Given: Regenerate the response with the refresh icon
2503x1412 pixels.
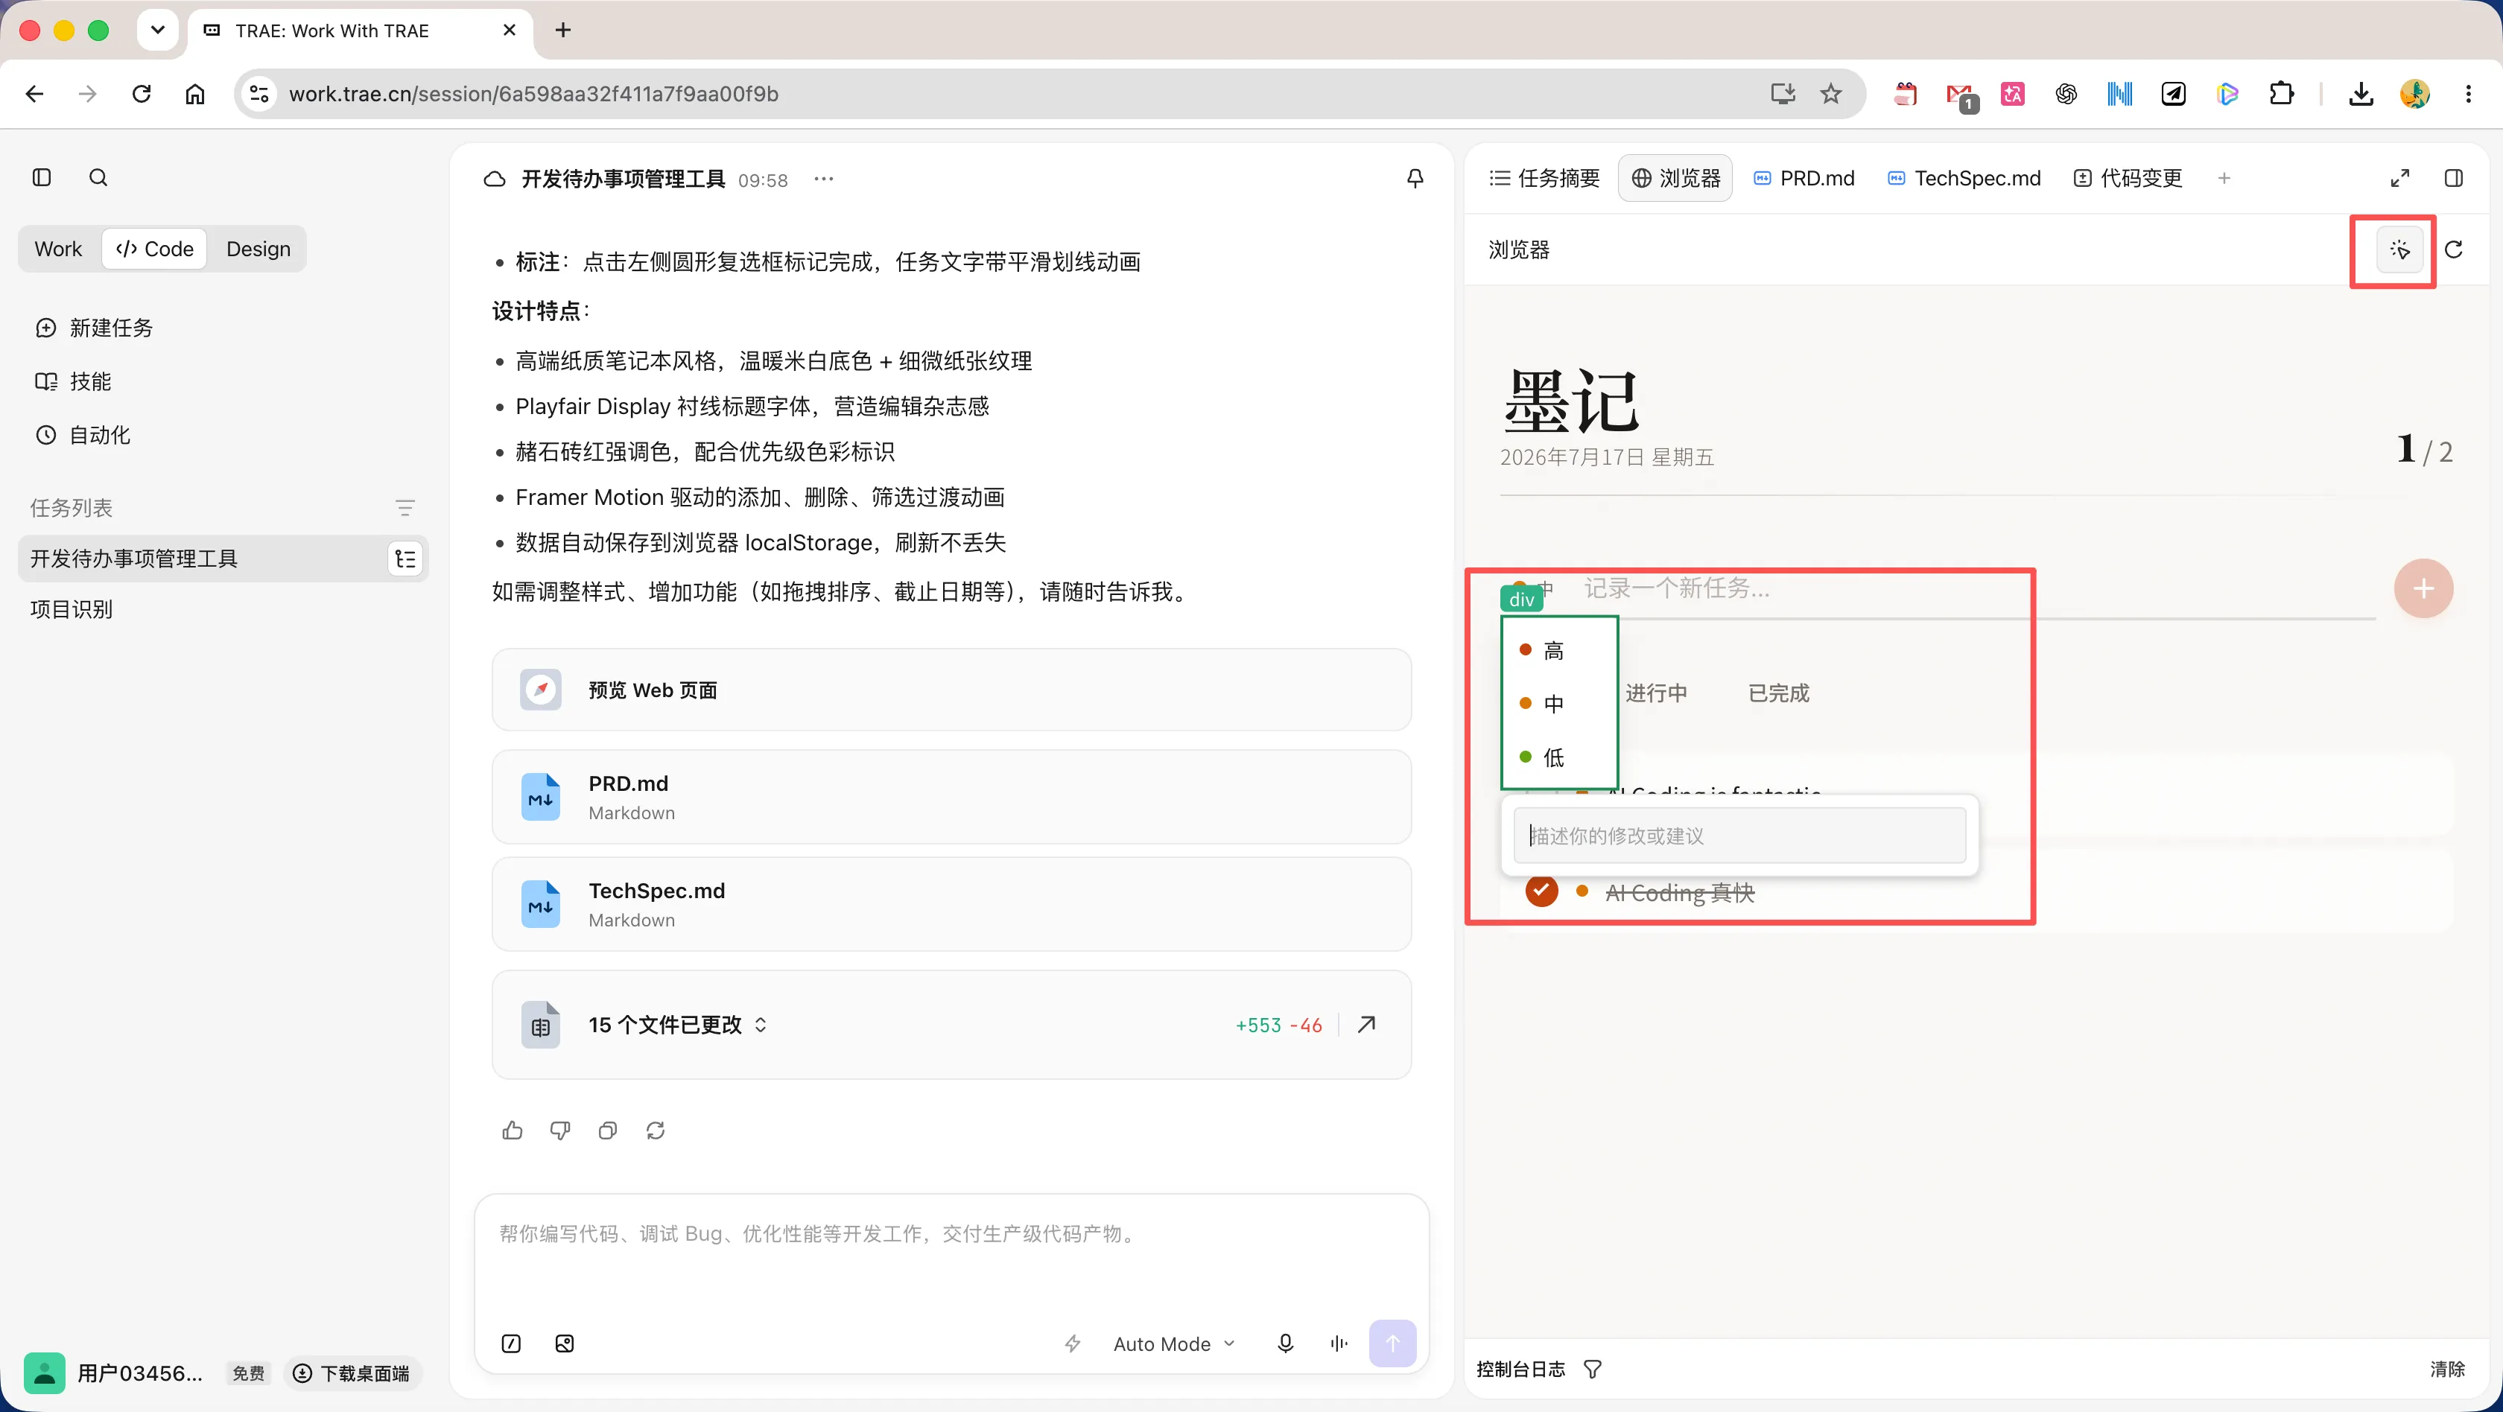Looking at the screenshot, I should pos(656,1130).
